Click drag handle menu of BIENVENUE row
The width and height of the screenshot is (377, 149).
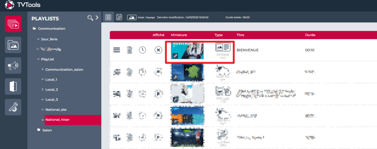click(x=116, y=50)
